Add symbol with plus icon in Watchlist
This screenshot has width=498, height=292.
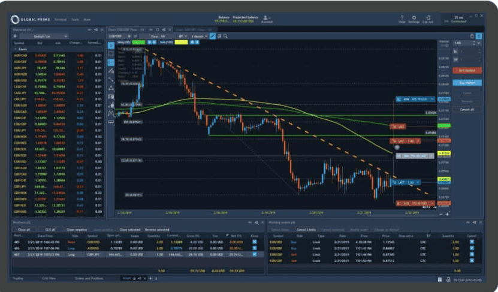click(15, 37)
